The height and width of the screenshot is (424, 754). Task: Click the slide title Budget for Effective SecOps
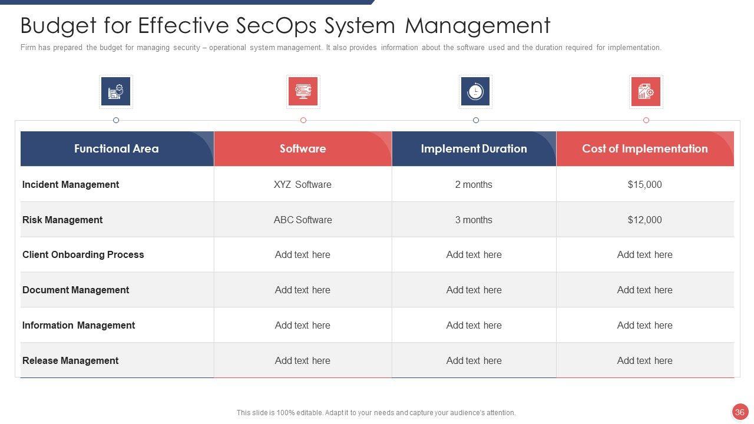coord(285,25)
